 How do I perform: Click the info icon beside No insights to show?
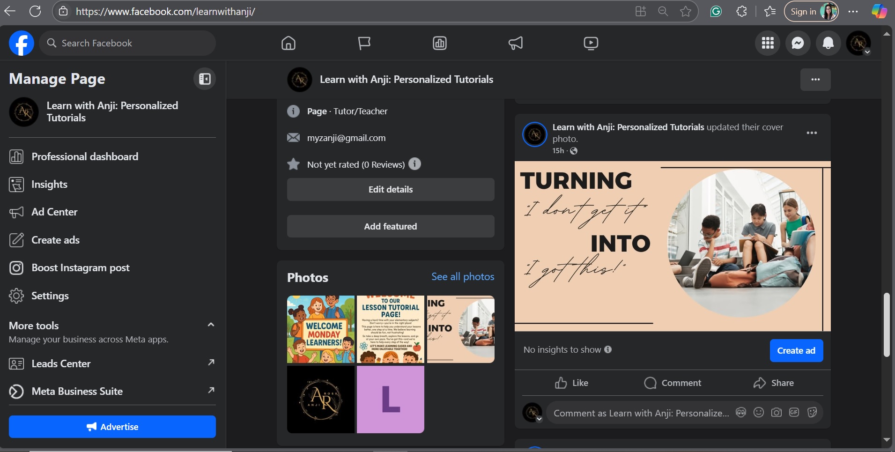(608, 349)
